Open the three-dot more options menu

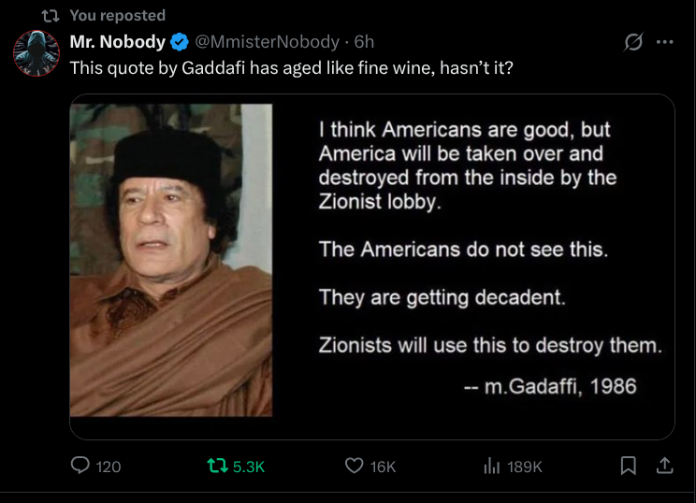664,42
